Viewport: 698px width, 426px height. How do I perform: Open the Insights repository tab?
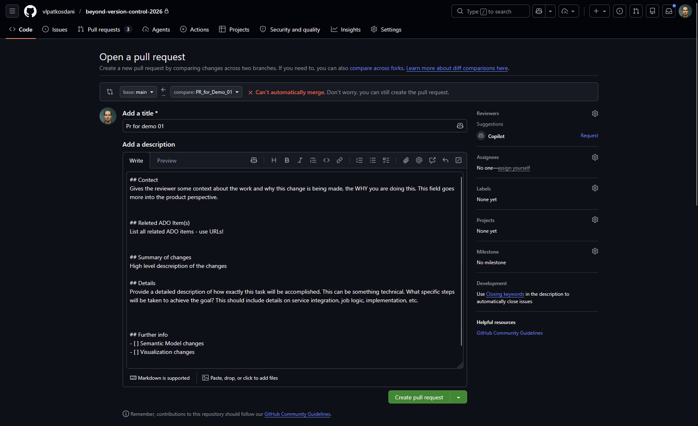pos(346,29)
